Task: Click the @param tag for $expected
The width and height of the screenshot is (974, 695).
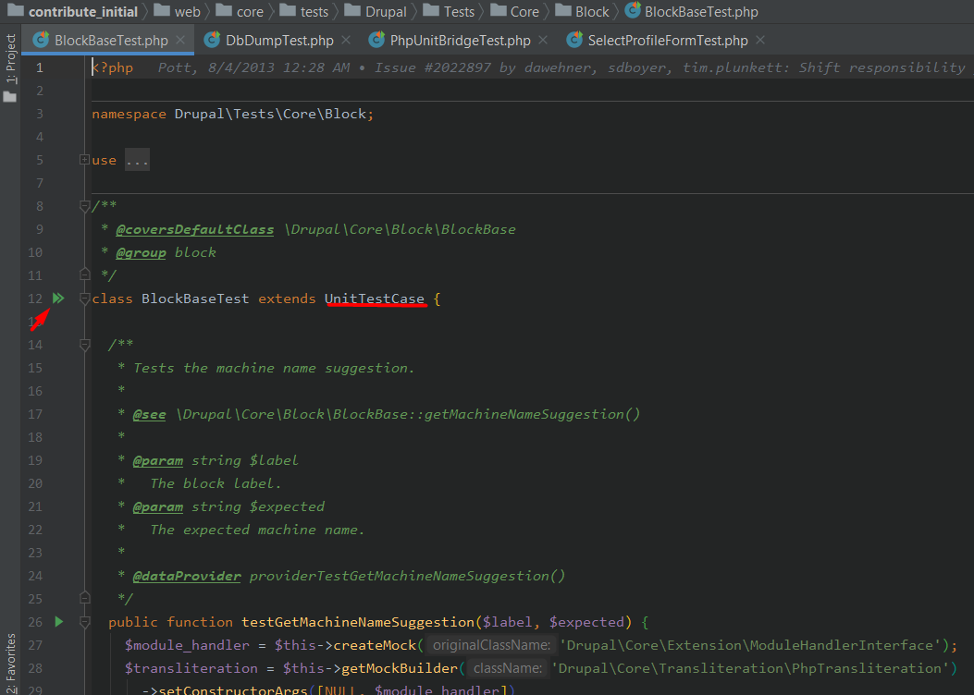Action: click(158, 506)
